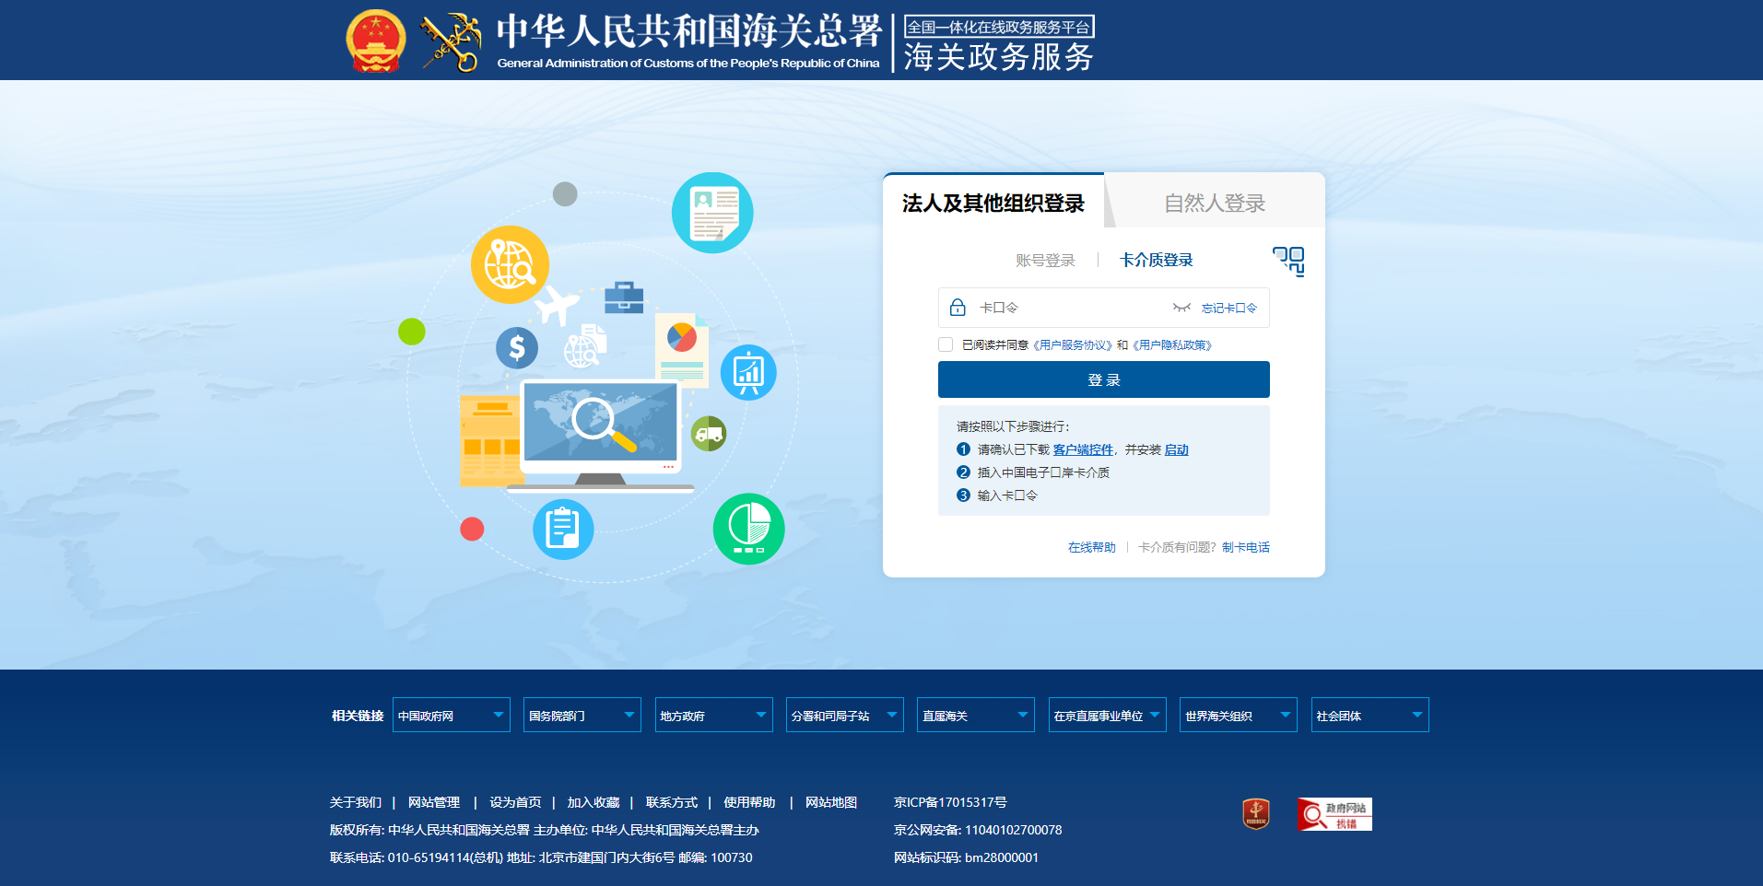
Task: Open the 客户端控件 download link
Action: (1083, 449)
